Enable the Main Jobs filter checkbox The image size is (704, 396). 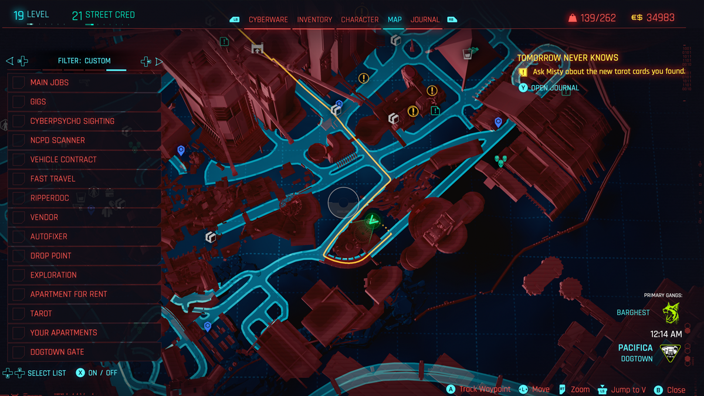19,83
